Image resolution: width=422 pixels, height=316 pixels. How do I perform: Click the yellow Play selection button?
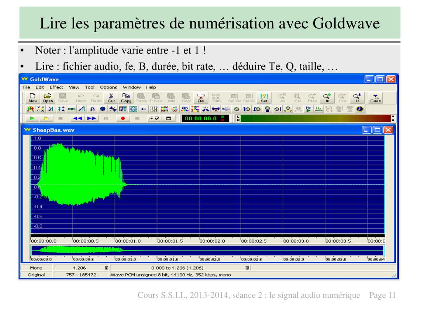pyautogui.click(x=46, y=118)
